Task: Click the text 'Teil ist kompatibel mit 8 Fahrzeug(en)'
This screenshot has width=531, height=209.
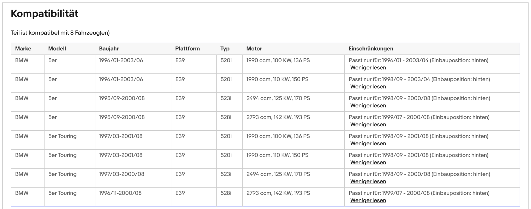Action: point(60,33)
